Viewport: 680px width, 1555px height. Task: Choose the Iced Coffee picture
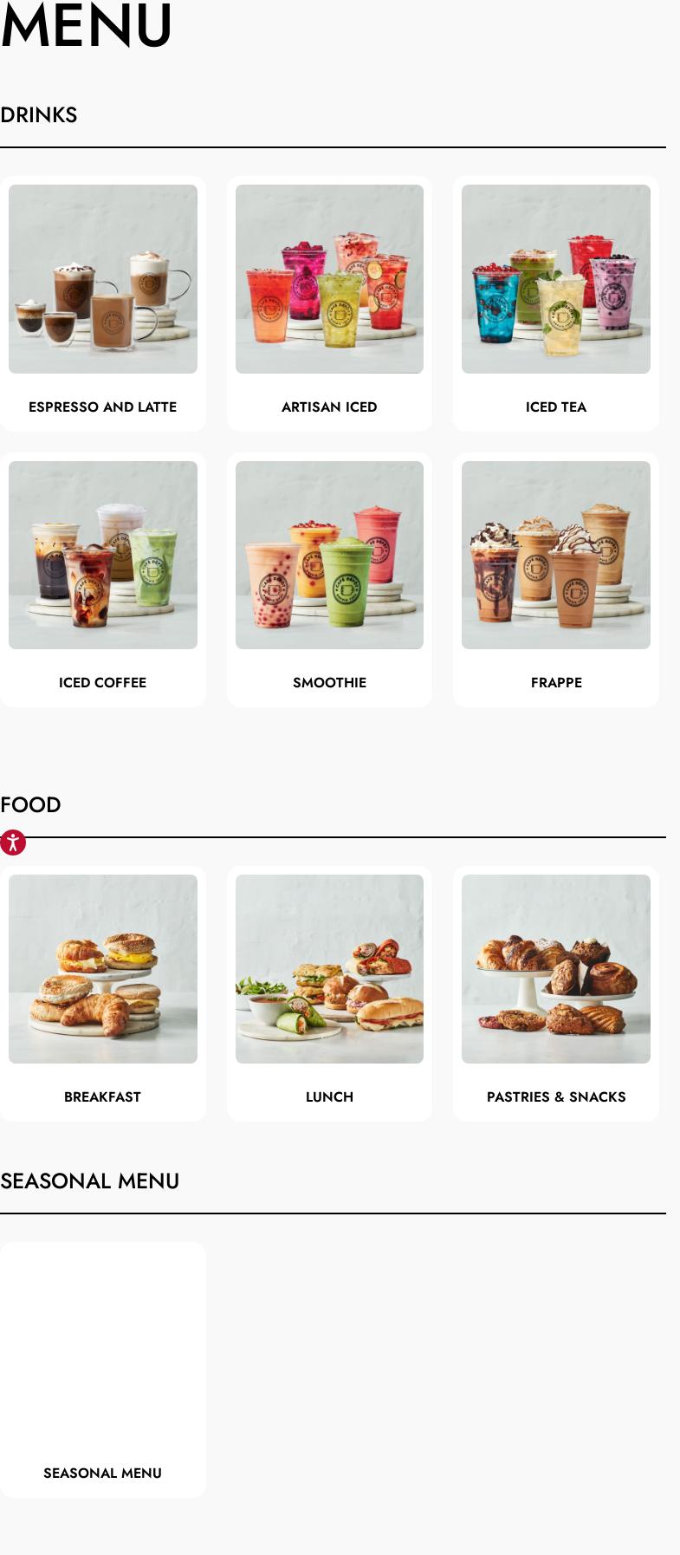click(x=103, y=555)
